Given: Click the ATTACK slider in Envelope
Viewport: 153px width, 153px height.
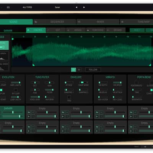Looking at the screenshot, I should click(69, 83).
